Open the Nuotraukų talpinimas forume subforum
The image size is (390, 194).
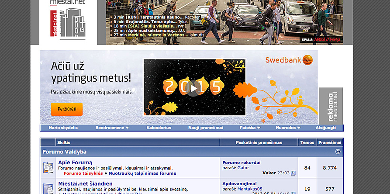click(143, 173)
